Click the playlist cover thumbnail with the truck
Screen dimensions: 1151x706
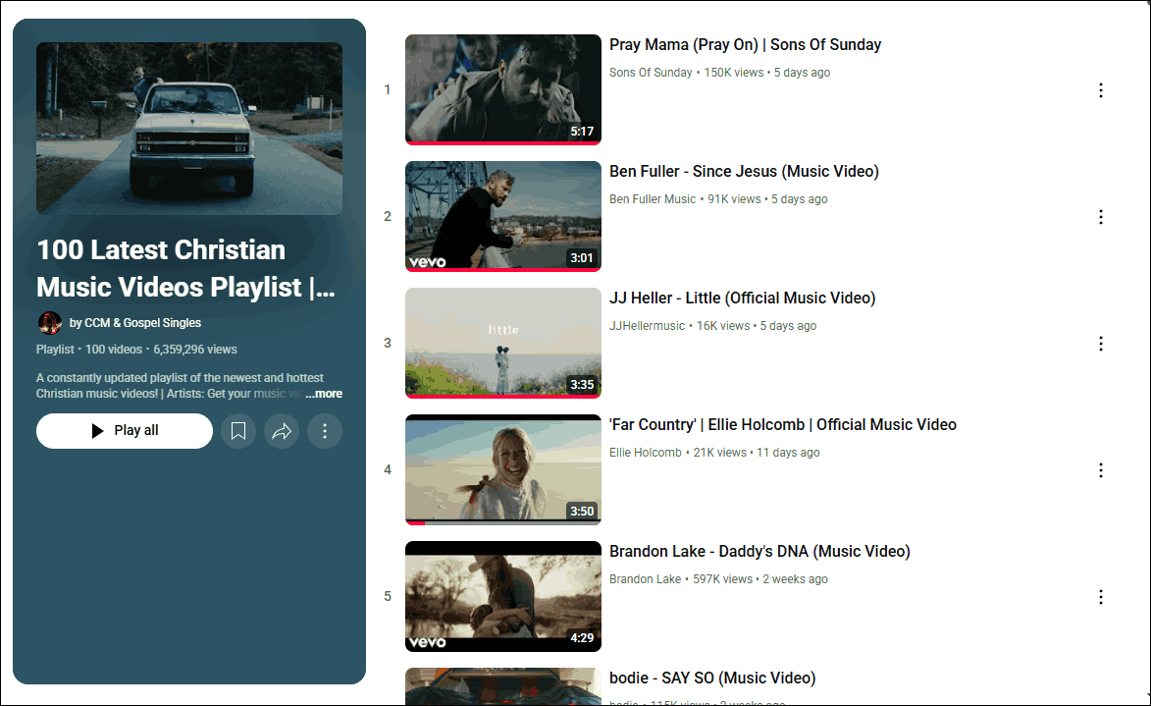coord(189,129)
